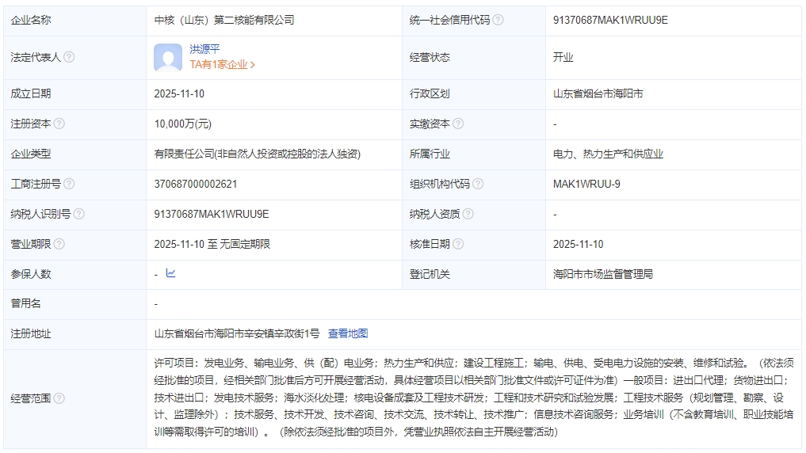806x453 pixels.
Task: Click help icon next to 经营范围
Action: [59, 398]
